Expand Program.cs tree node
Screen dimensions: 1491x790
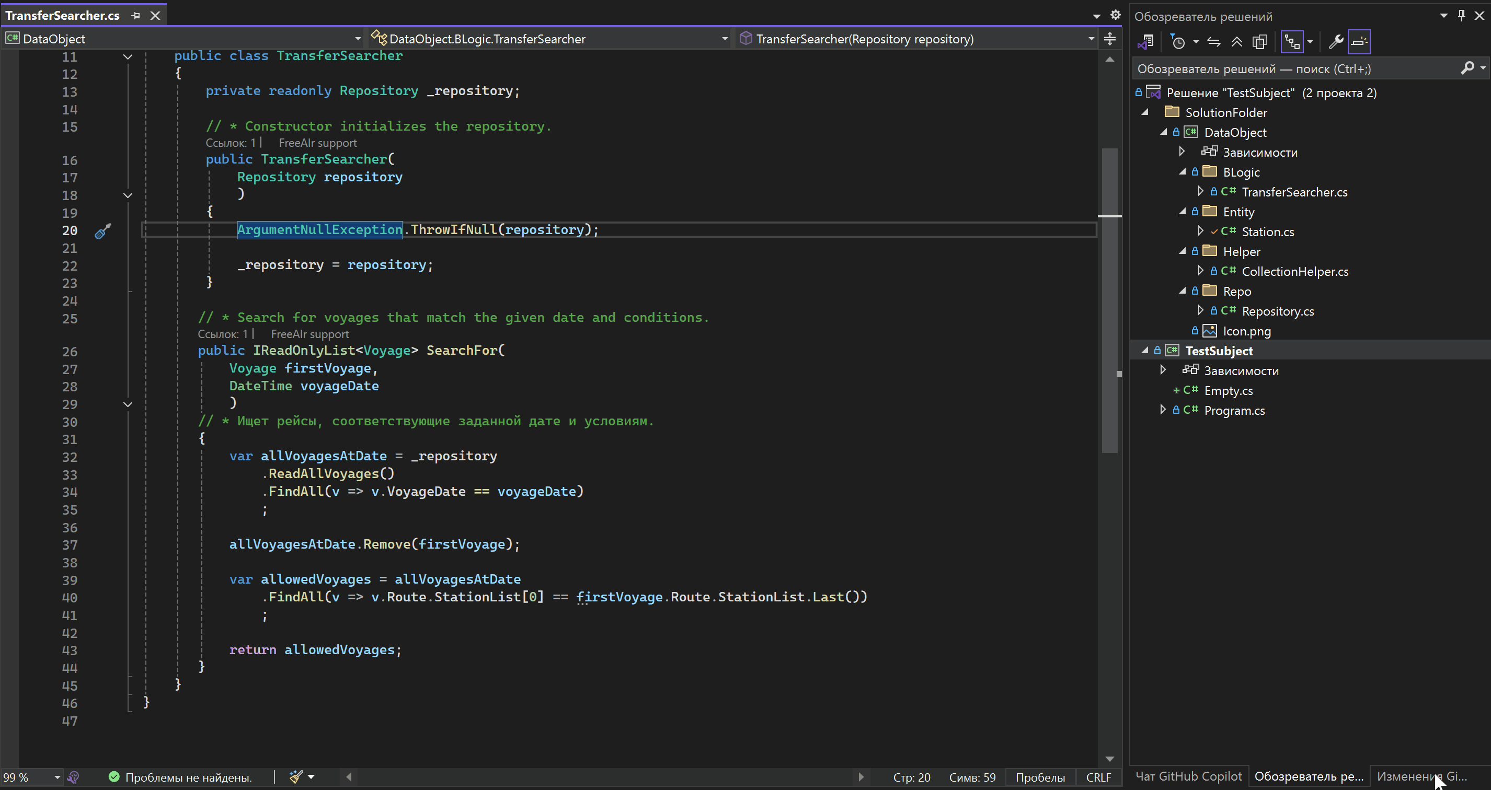1163,410
